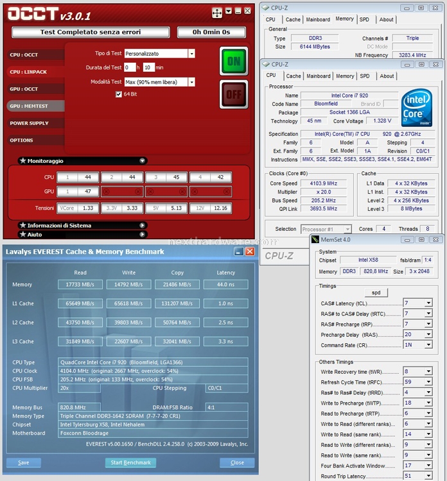Stop the test with the red OFF button
The image size is (447, 481).
pyautogui.click(x=234, y=94)
